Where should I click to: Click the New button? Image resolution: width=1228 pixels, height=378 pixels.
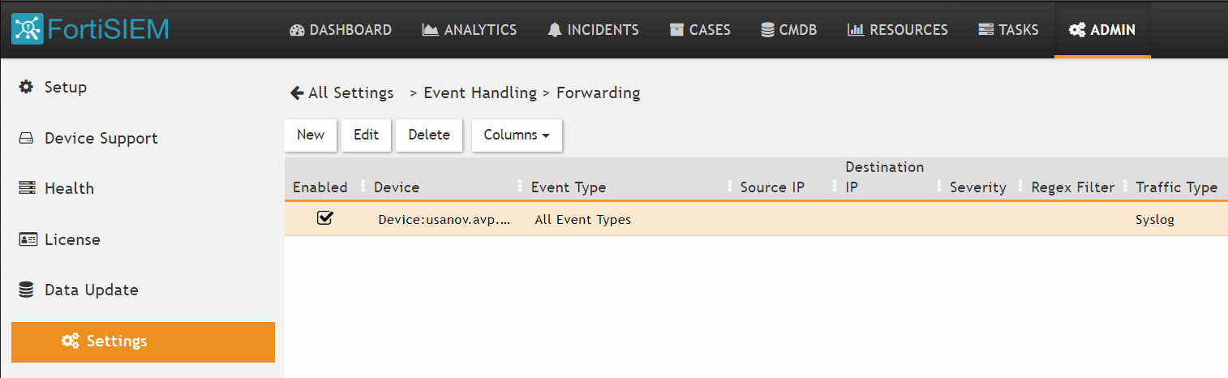point(311,135)
